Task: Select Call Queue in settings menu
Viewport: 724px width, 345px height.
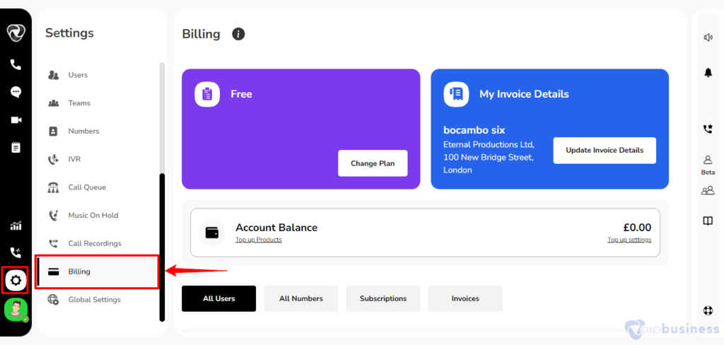Action: 87,187
